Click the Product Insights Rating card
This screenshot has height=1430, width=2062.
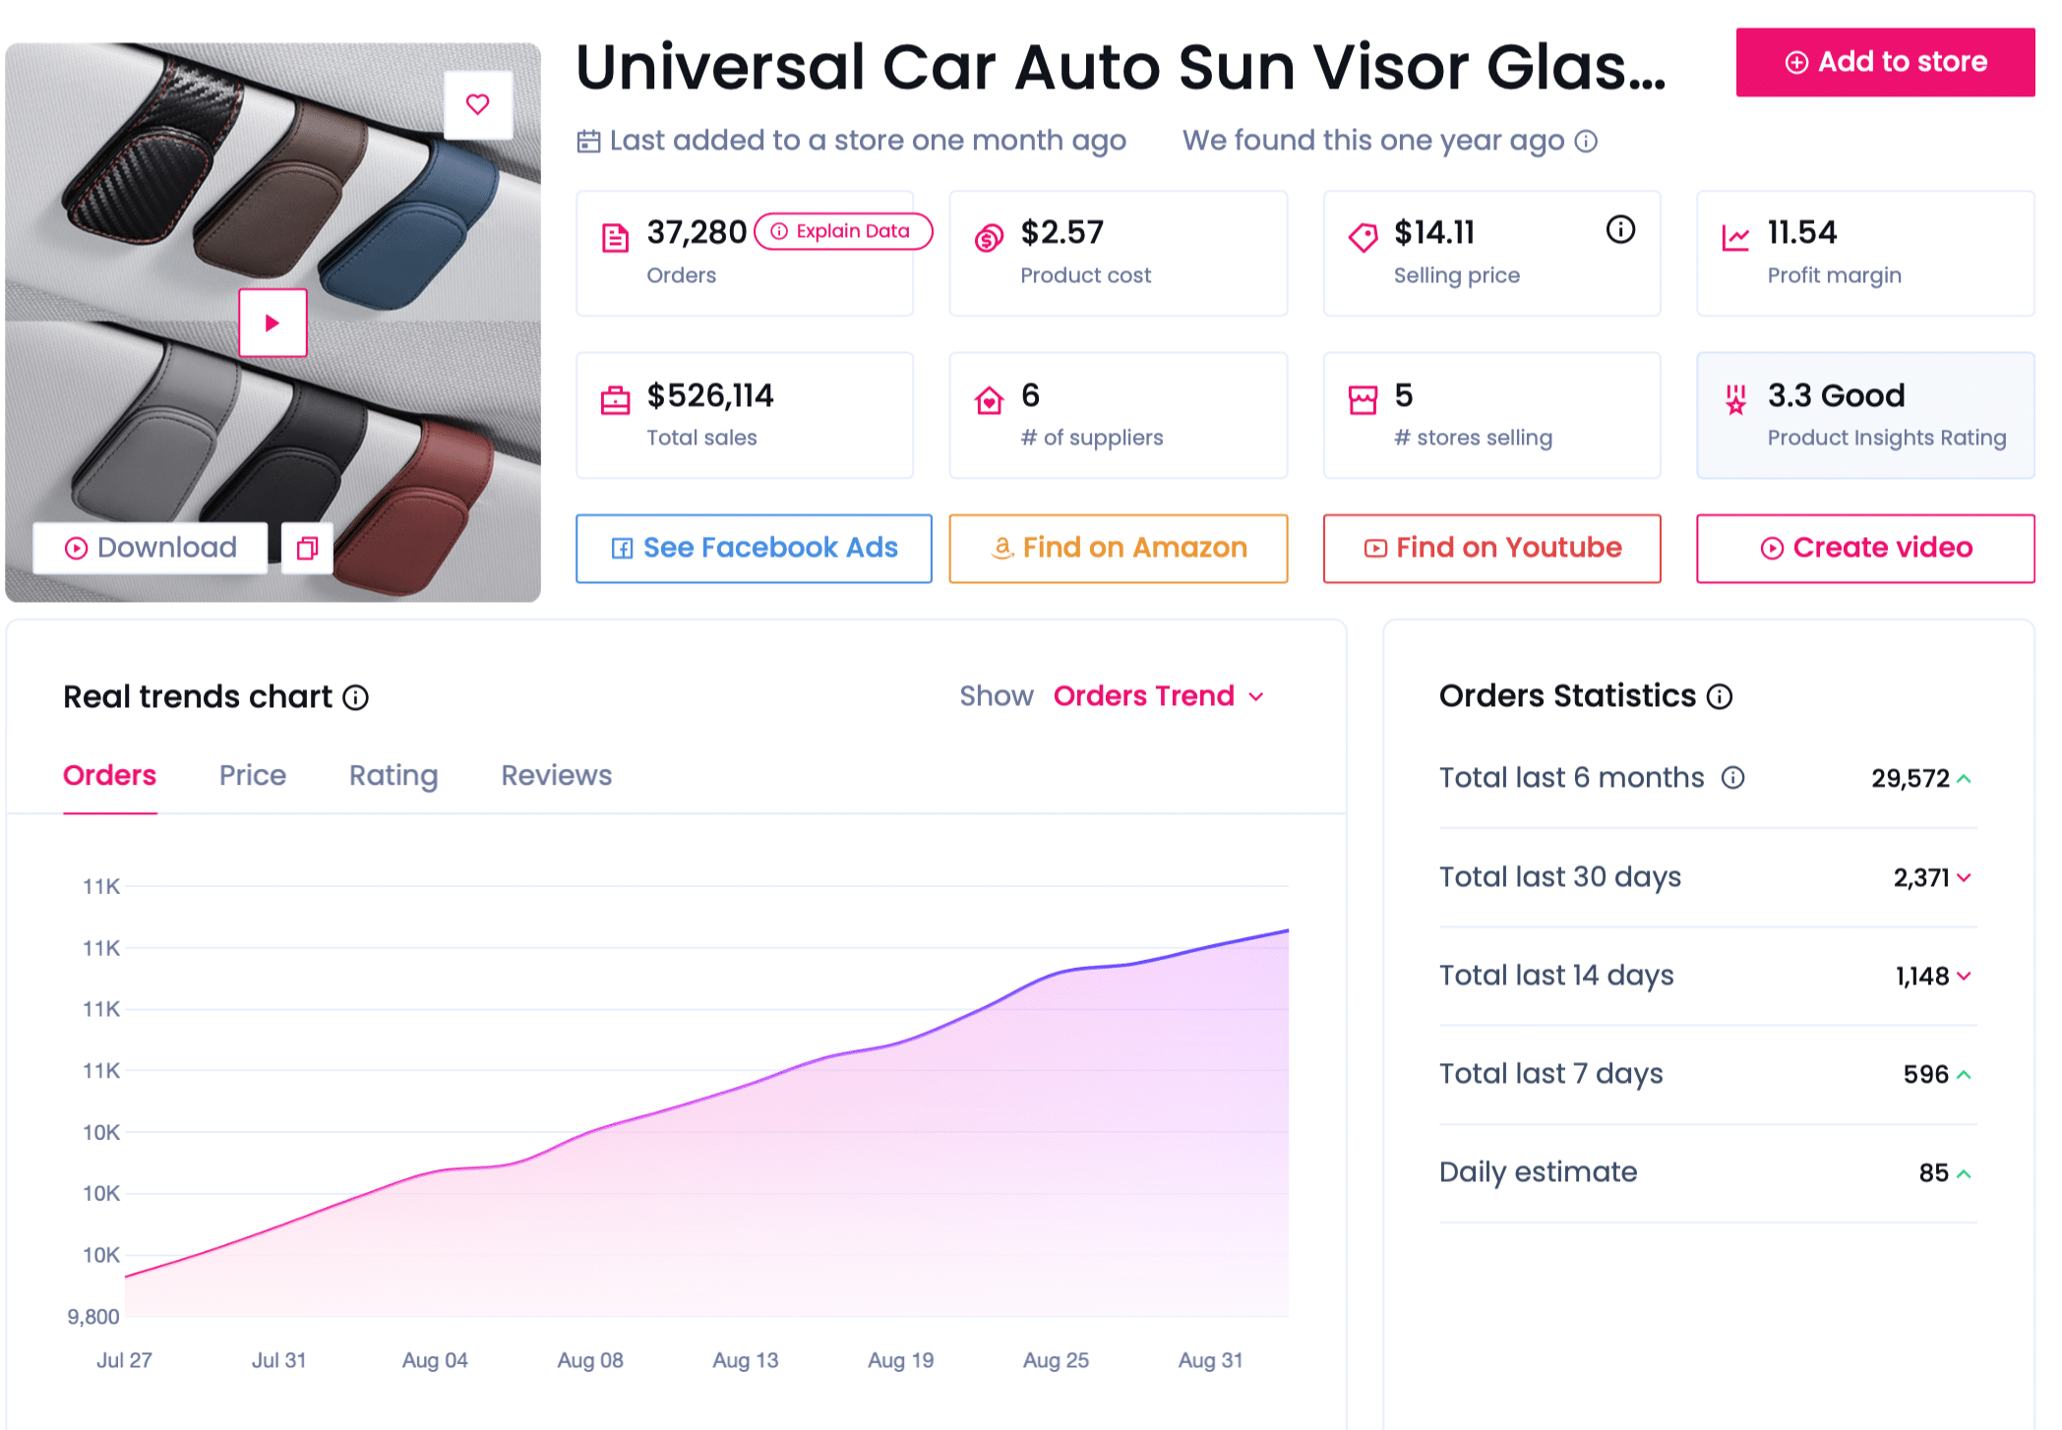tap(1864, 415)
